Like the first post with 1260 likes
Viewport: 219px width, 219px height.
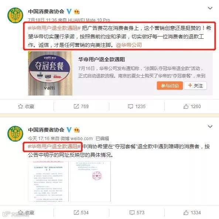coord(192,107)
